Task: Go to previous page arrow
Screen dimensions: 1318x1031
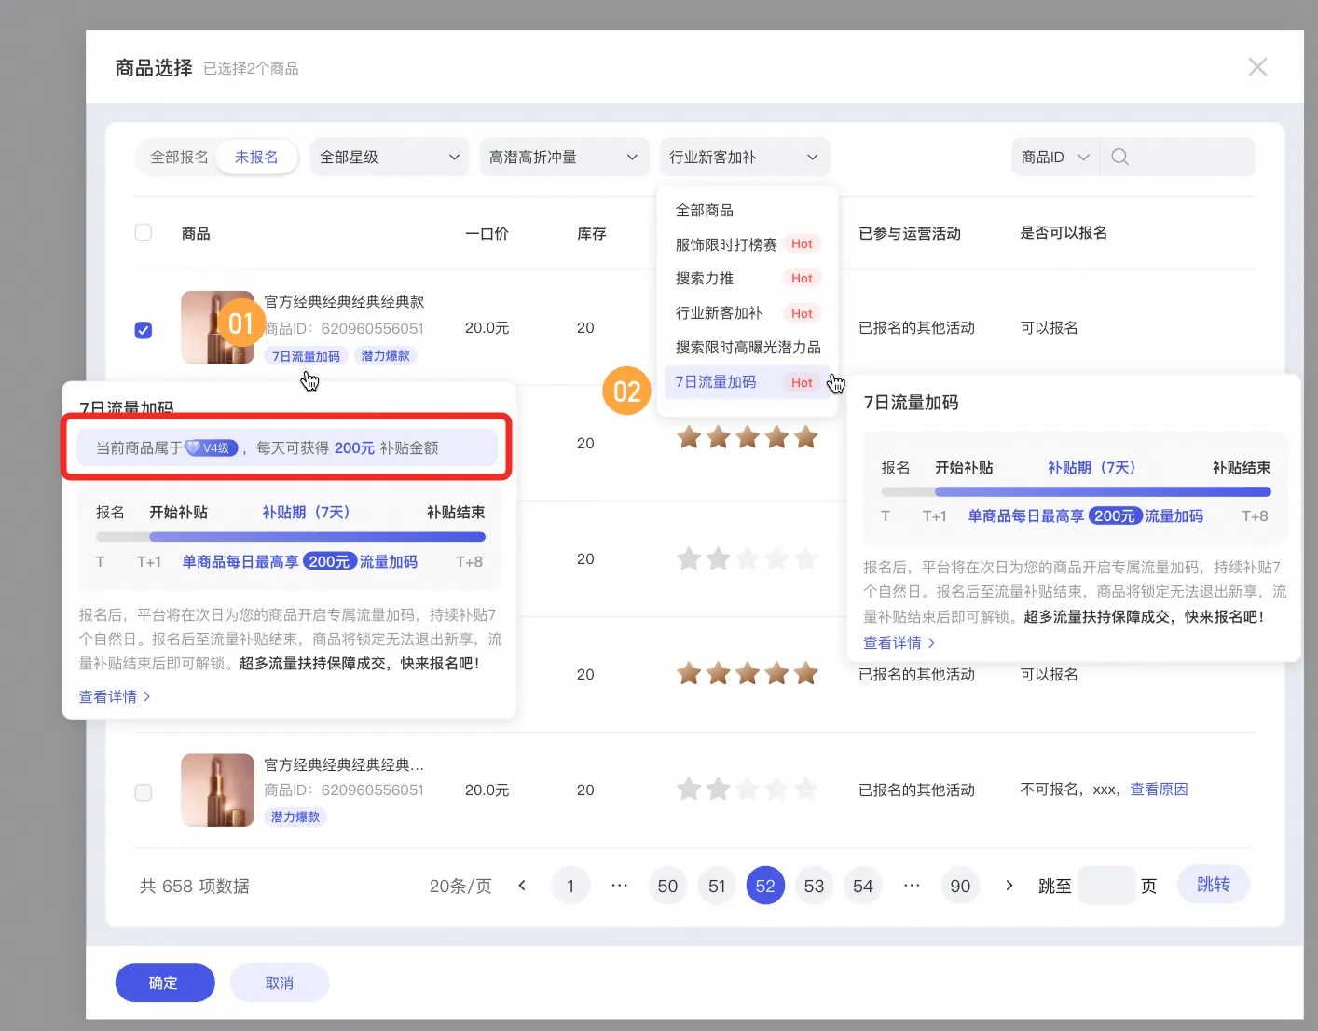Action: point(522,886)
